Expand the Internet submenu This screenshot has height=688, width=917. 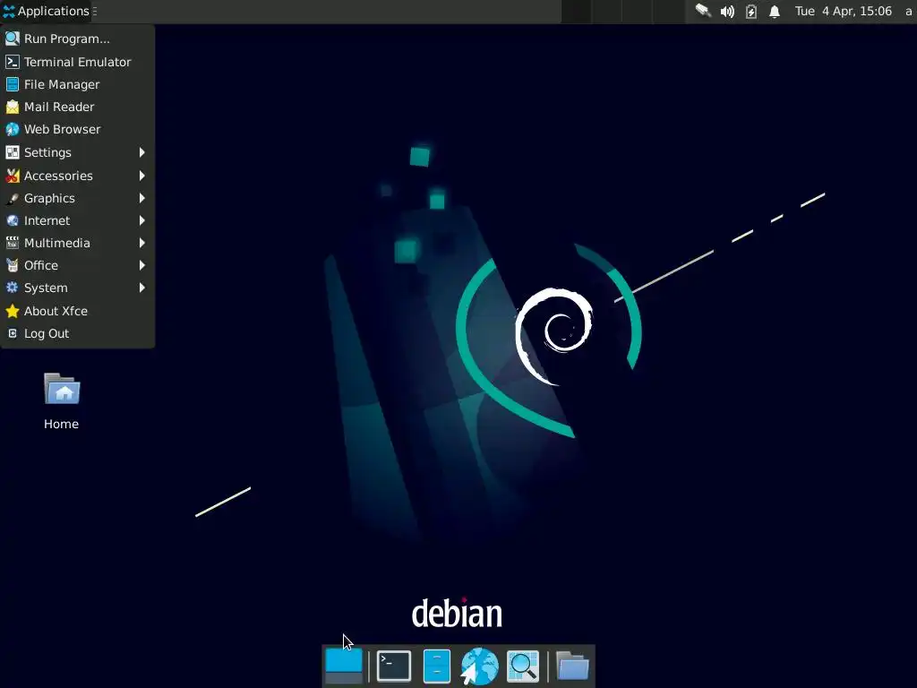(77, 220)
